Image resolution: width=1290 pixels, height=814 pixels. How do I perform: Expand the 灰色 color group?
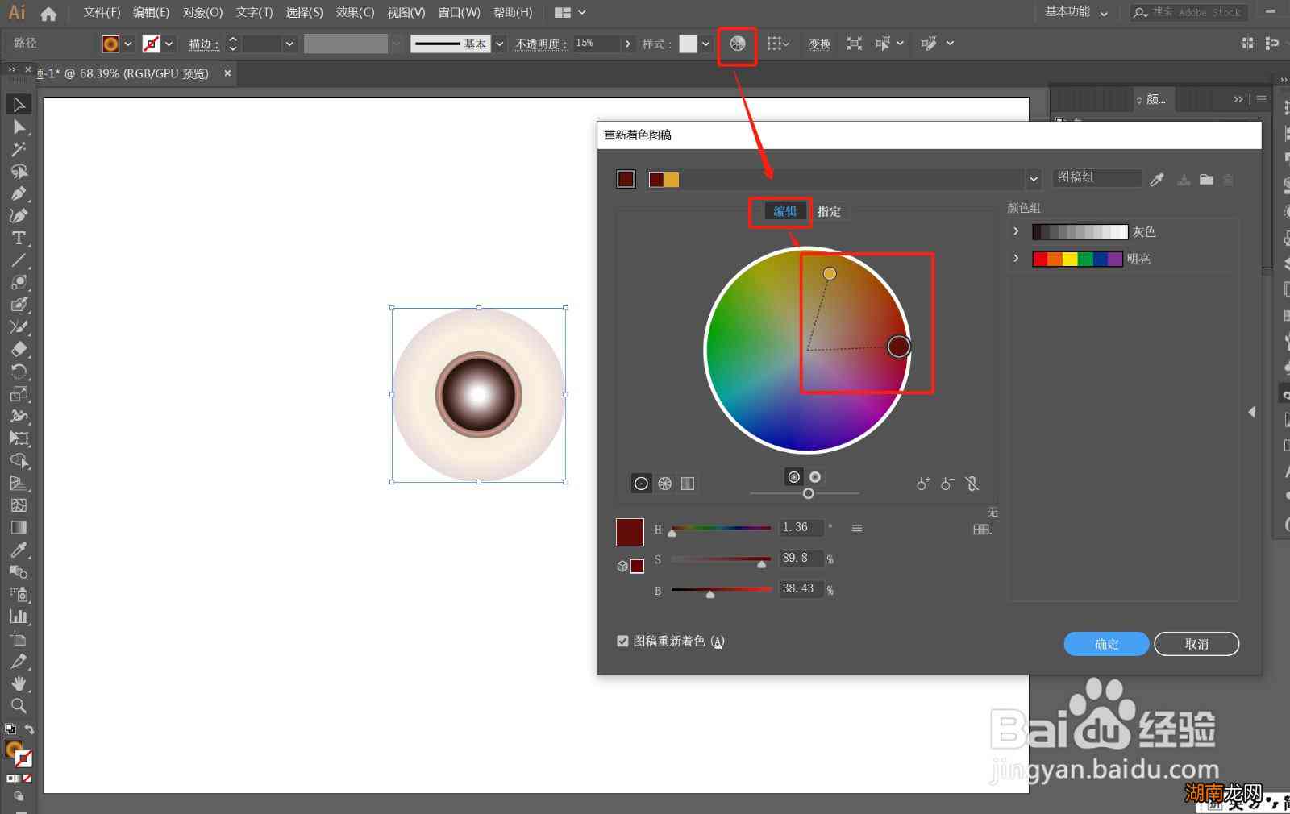click(1016, 231)
